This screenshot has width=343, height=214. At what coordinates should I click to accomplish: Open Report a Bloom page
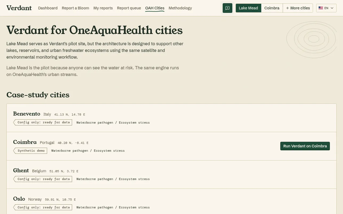tap(75, 8)
